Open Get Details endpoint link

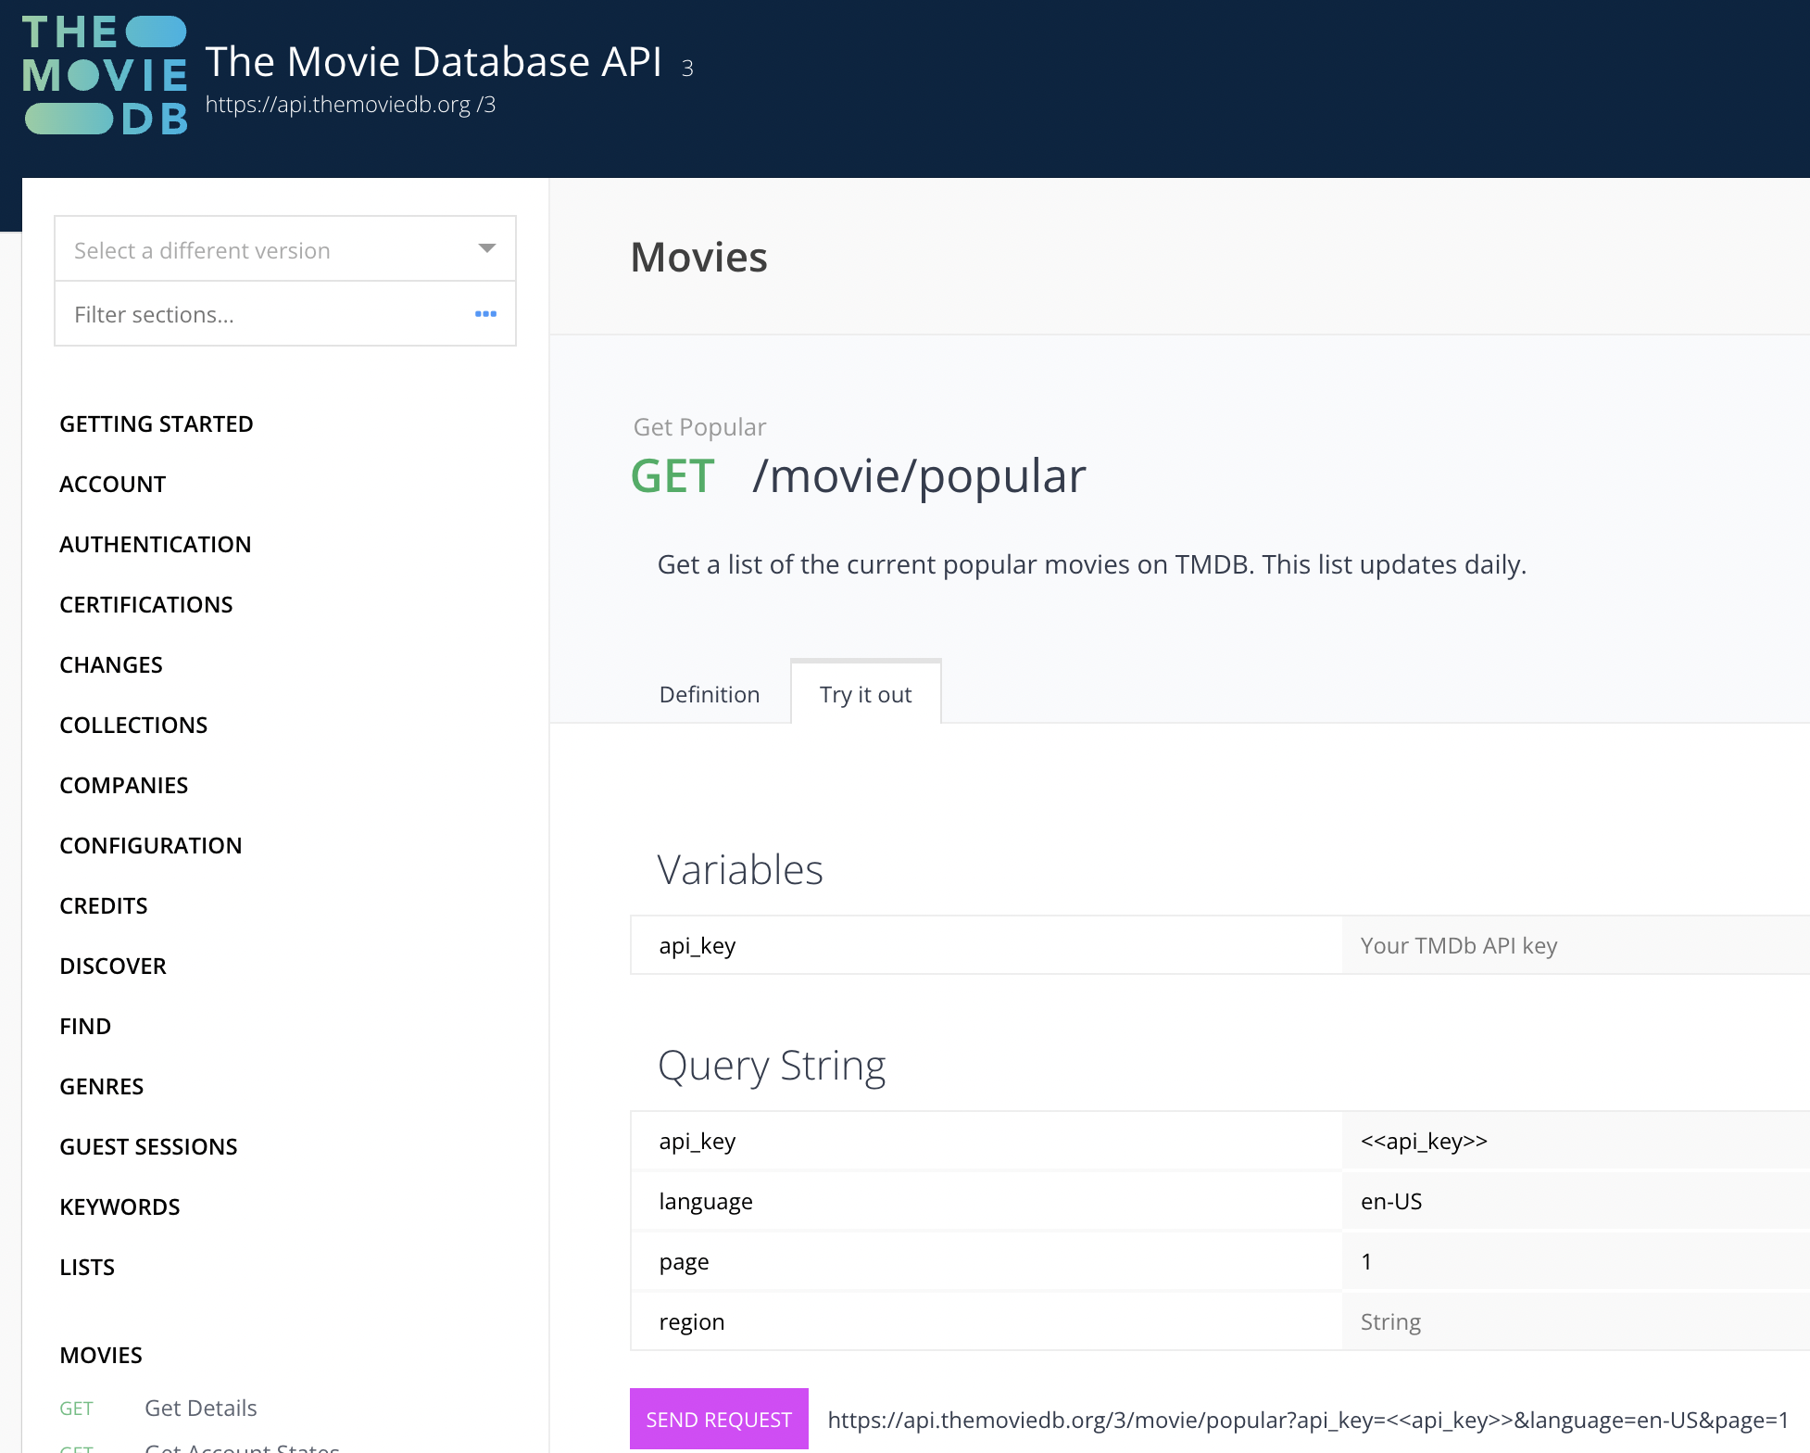click(200, 1408)
